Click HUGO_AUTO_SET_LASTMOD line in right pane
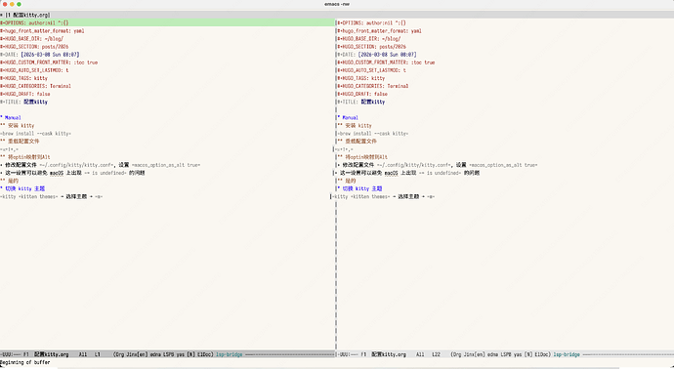This screenshot has height=369, width=674. (x=372, y=70)
